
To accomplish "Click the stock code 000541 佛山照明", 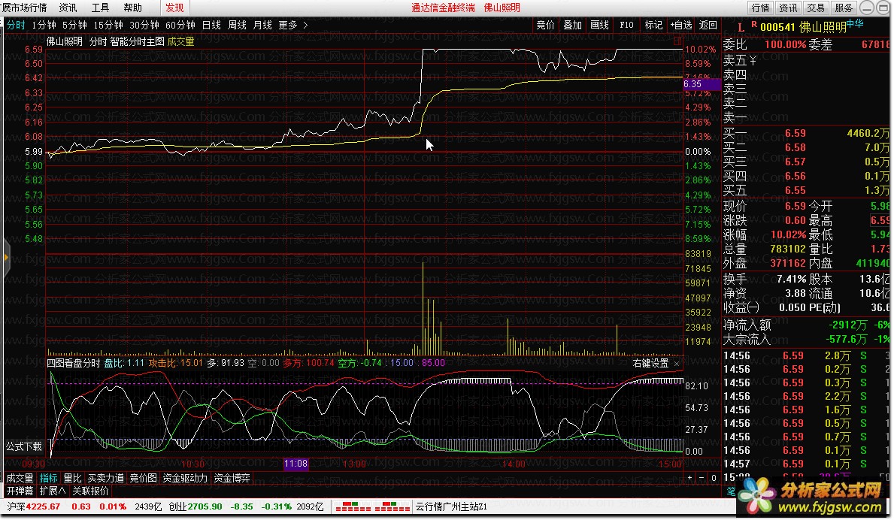I will tap(803, 27).
